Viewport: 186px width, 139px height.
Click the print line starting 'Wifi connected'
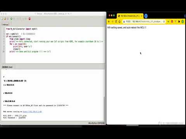(56, 41)
